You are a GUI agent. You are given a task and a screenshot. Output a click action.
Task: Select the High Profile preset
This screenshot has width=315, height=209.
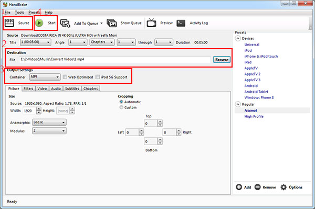(x=254, y=116)
